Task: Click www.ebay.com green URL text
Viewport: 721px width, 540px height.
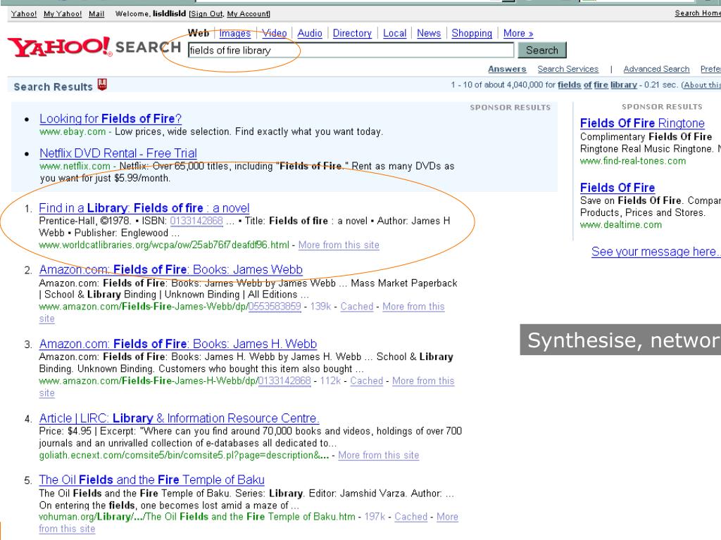Action: click(73, 131)
